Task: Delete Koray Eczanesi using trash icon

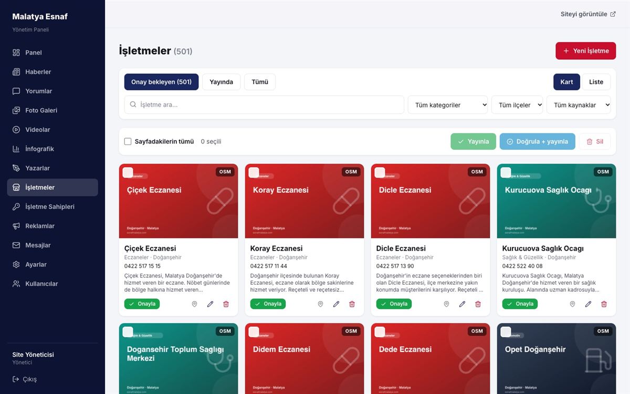Action: pyautogui.click(x=352, y=304)
